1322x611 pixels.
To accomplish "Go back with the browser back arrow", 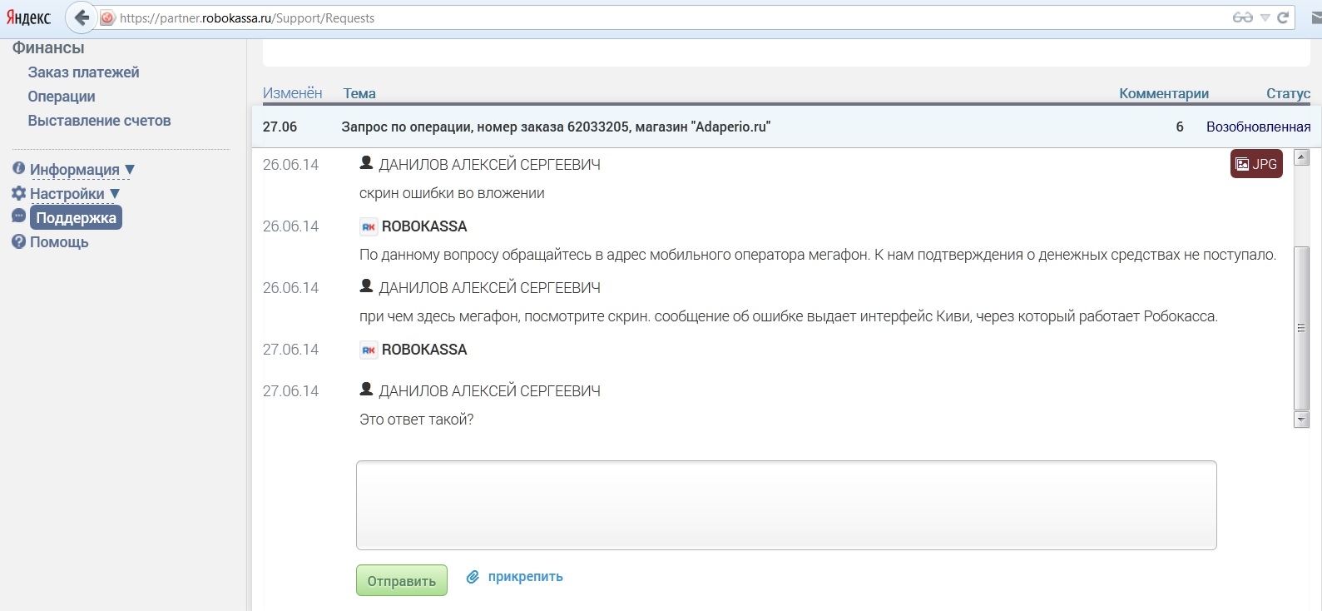I will click(82, 17).
